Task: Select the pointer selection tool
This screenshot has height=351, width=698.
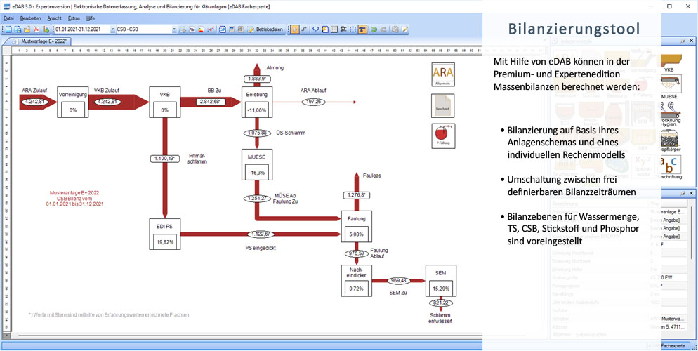Action: pos(295,29)
